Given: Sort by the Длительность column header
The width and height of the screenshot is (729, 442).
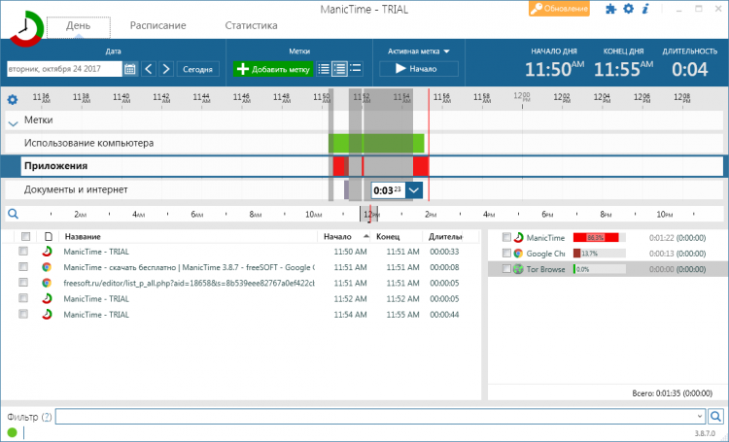Looking at the screenshot, I should (x=445, y=237).
